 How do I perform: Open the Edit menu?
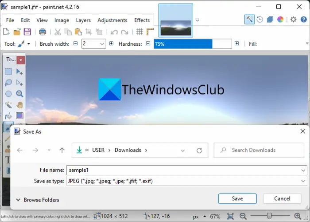25,20
